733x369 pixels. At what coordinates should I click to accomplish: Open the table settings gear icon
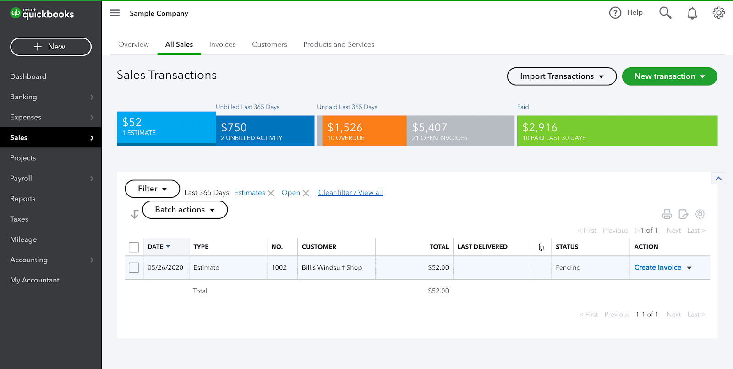tap(700, 214)
